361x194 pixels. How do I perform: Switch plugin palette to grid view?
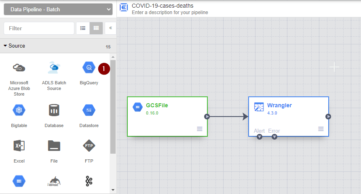click(96, 28)
